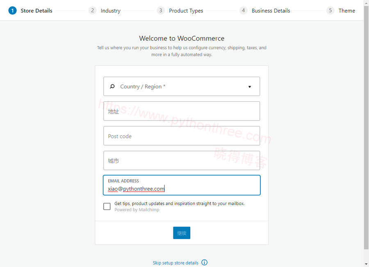
Task: Click the step 5 circle for Theme
Action: (x=330, y=11)
